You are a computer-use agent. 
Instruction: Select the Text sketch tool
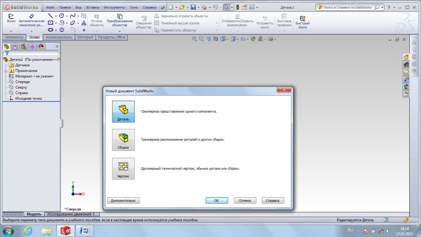pyautogui.click(x=84, y=23)
